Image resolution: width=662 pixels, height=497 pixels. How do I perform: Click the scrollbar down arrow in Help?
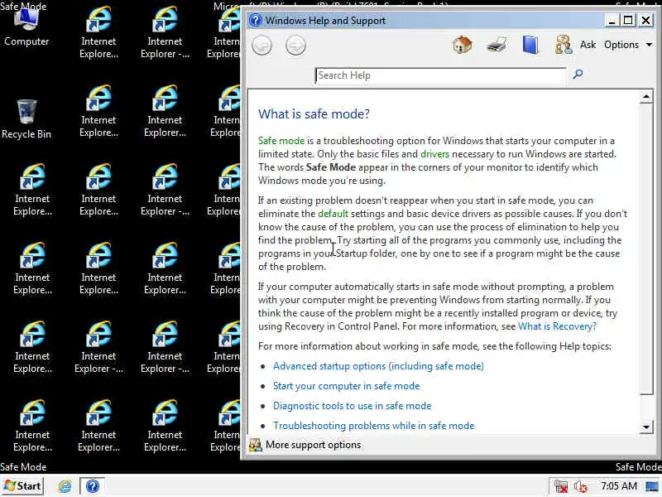click(646, 427)
